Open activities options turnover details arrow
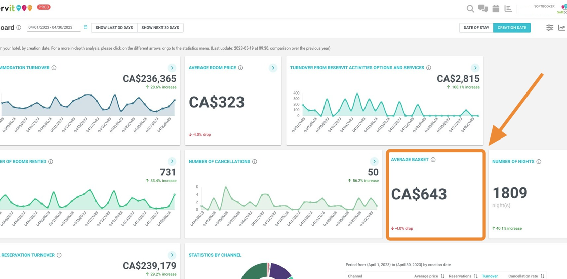 coord(475,68)
